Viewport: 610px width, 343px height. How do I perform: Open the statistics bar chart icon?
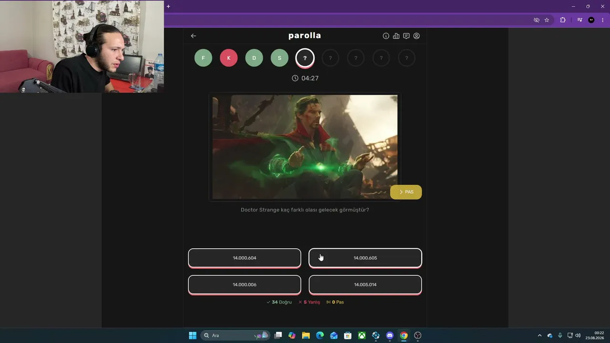[396, 36]
